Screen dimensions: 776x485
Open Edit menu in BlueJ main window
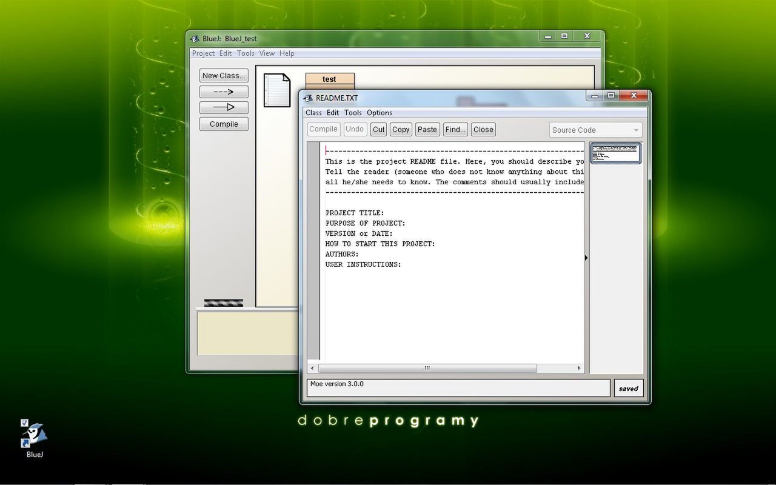coord(226,53)
